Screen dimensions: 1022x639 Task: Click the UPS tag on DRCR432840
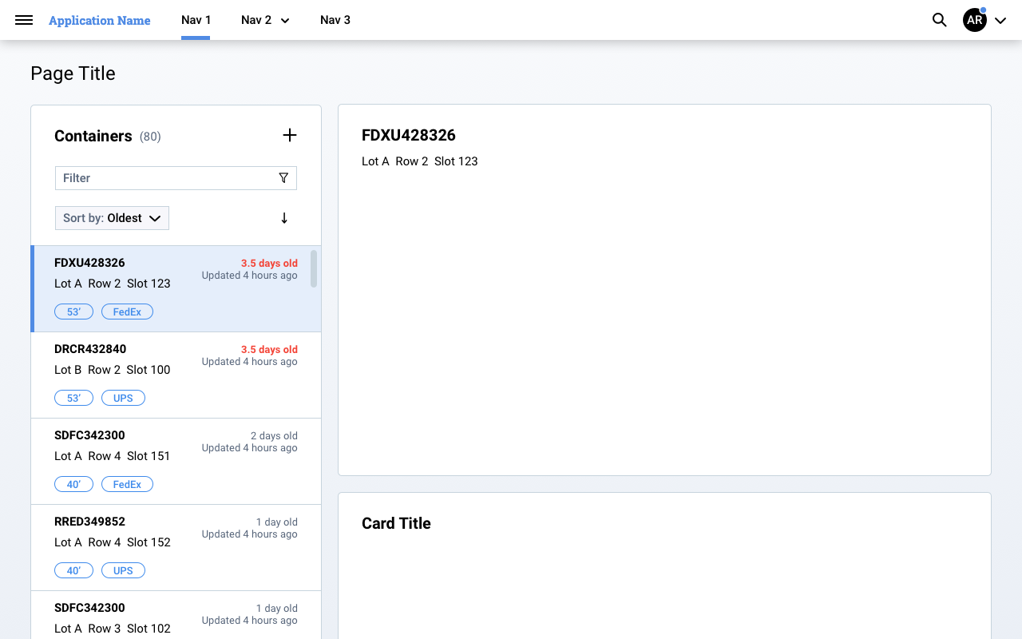click(x=123, y=398)
